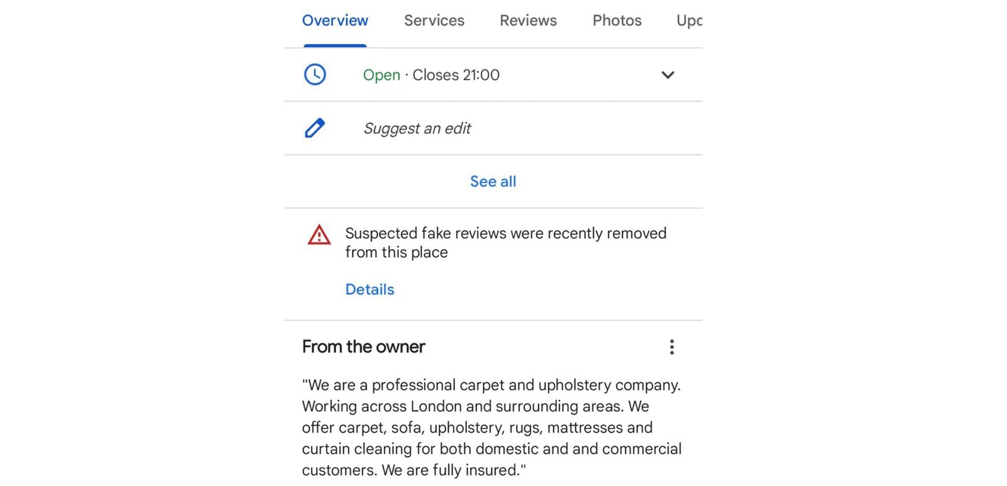Click the Suggest an edit text
The height and width of the screenshot is (486, 1007).
(417, 128)
